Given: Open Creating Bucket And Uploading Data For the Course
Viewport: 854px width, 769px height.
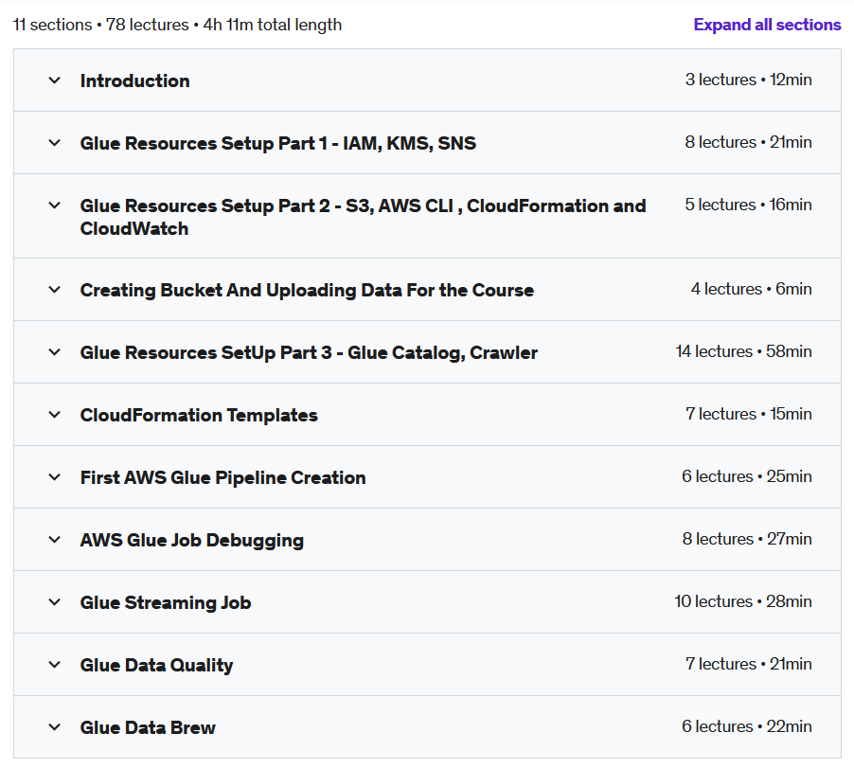Looking at the screenshot, I should coord(307,291).
